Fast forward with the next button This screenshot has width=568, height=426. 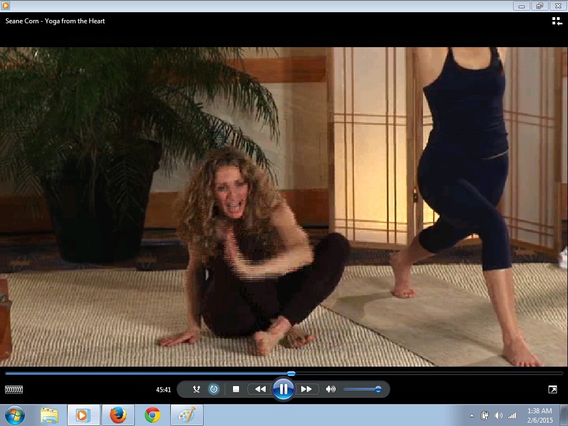click(x=306, y=389)
